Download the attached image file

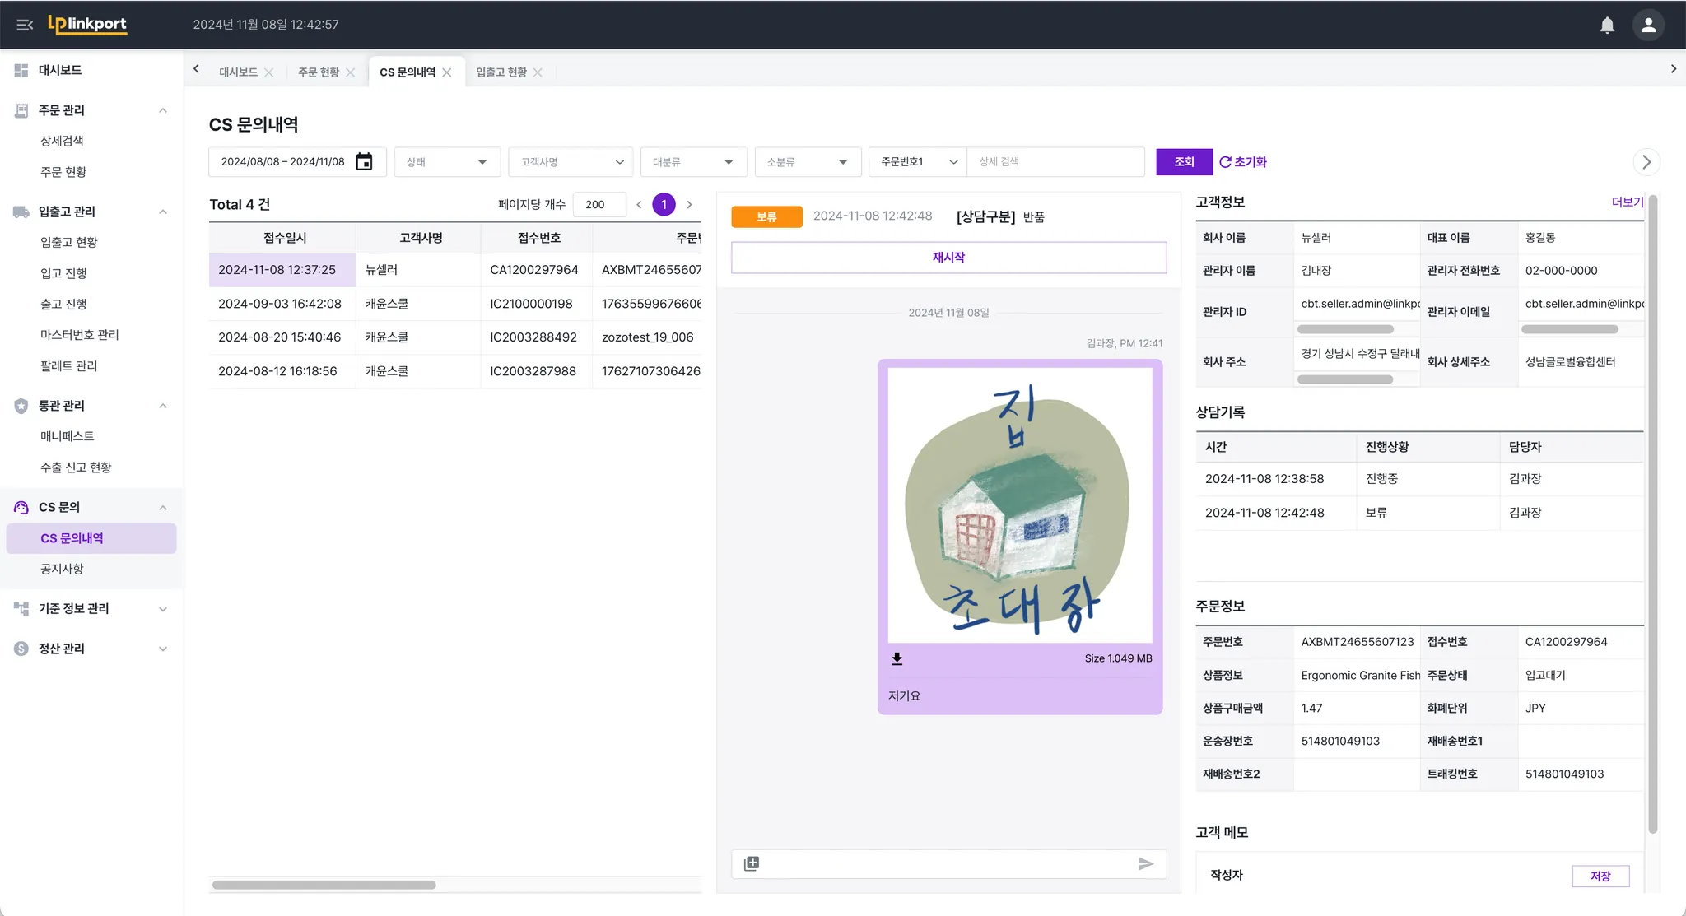pos(897,658)
